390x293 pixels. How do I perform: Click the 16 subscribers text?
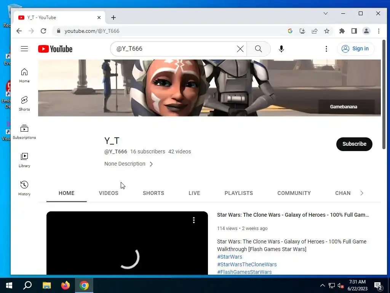click(x=148, y=151)
